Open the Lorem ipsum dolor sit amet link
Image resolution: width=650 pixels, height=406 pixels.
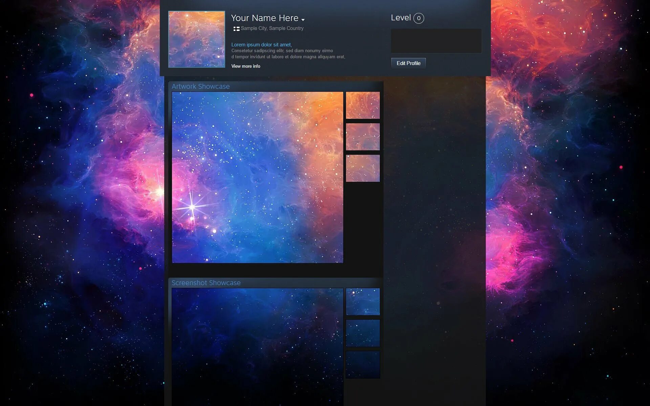[261, 45]
